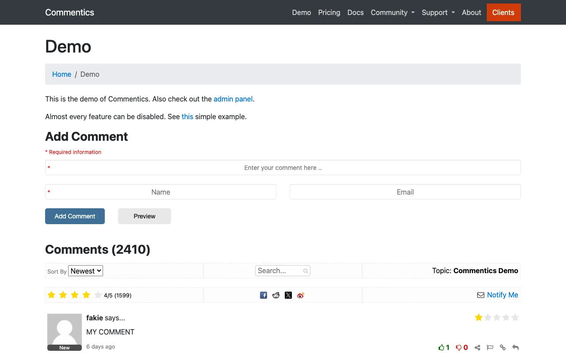Click fakie's avatar thumbnail
This screenshot has width=566, height=353.
[x=65, y=332]
